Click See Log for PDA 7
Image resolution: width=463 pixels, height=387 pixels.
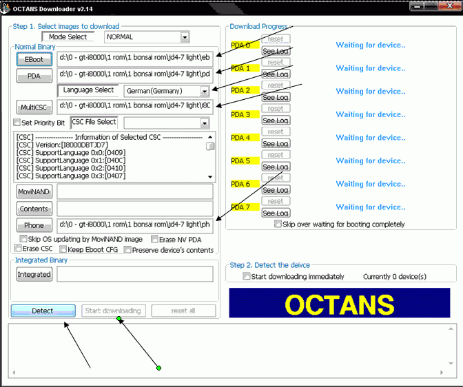tap(276, 213)
